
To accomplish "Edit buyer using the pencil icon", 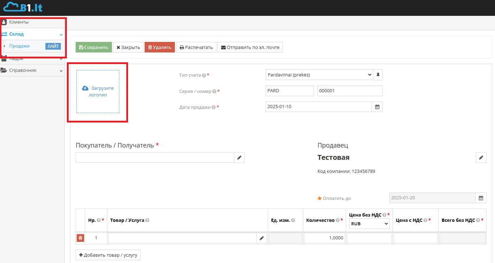I will point(239,158).
